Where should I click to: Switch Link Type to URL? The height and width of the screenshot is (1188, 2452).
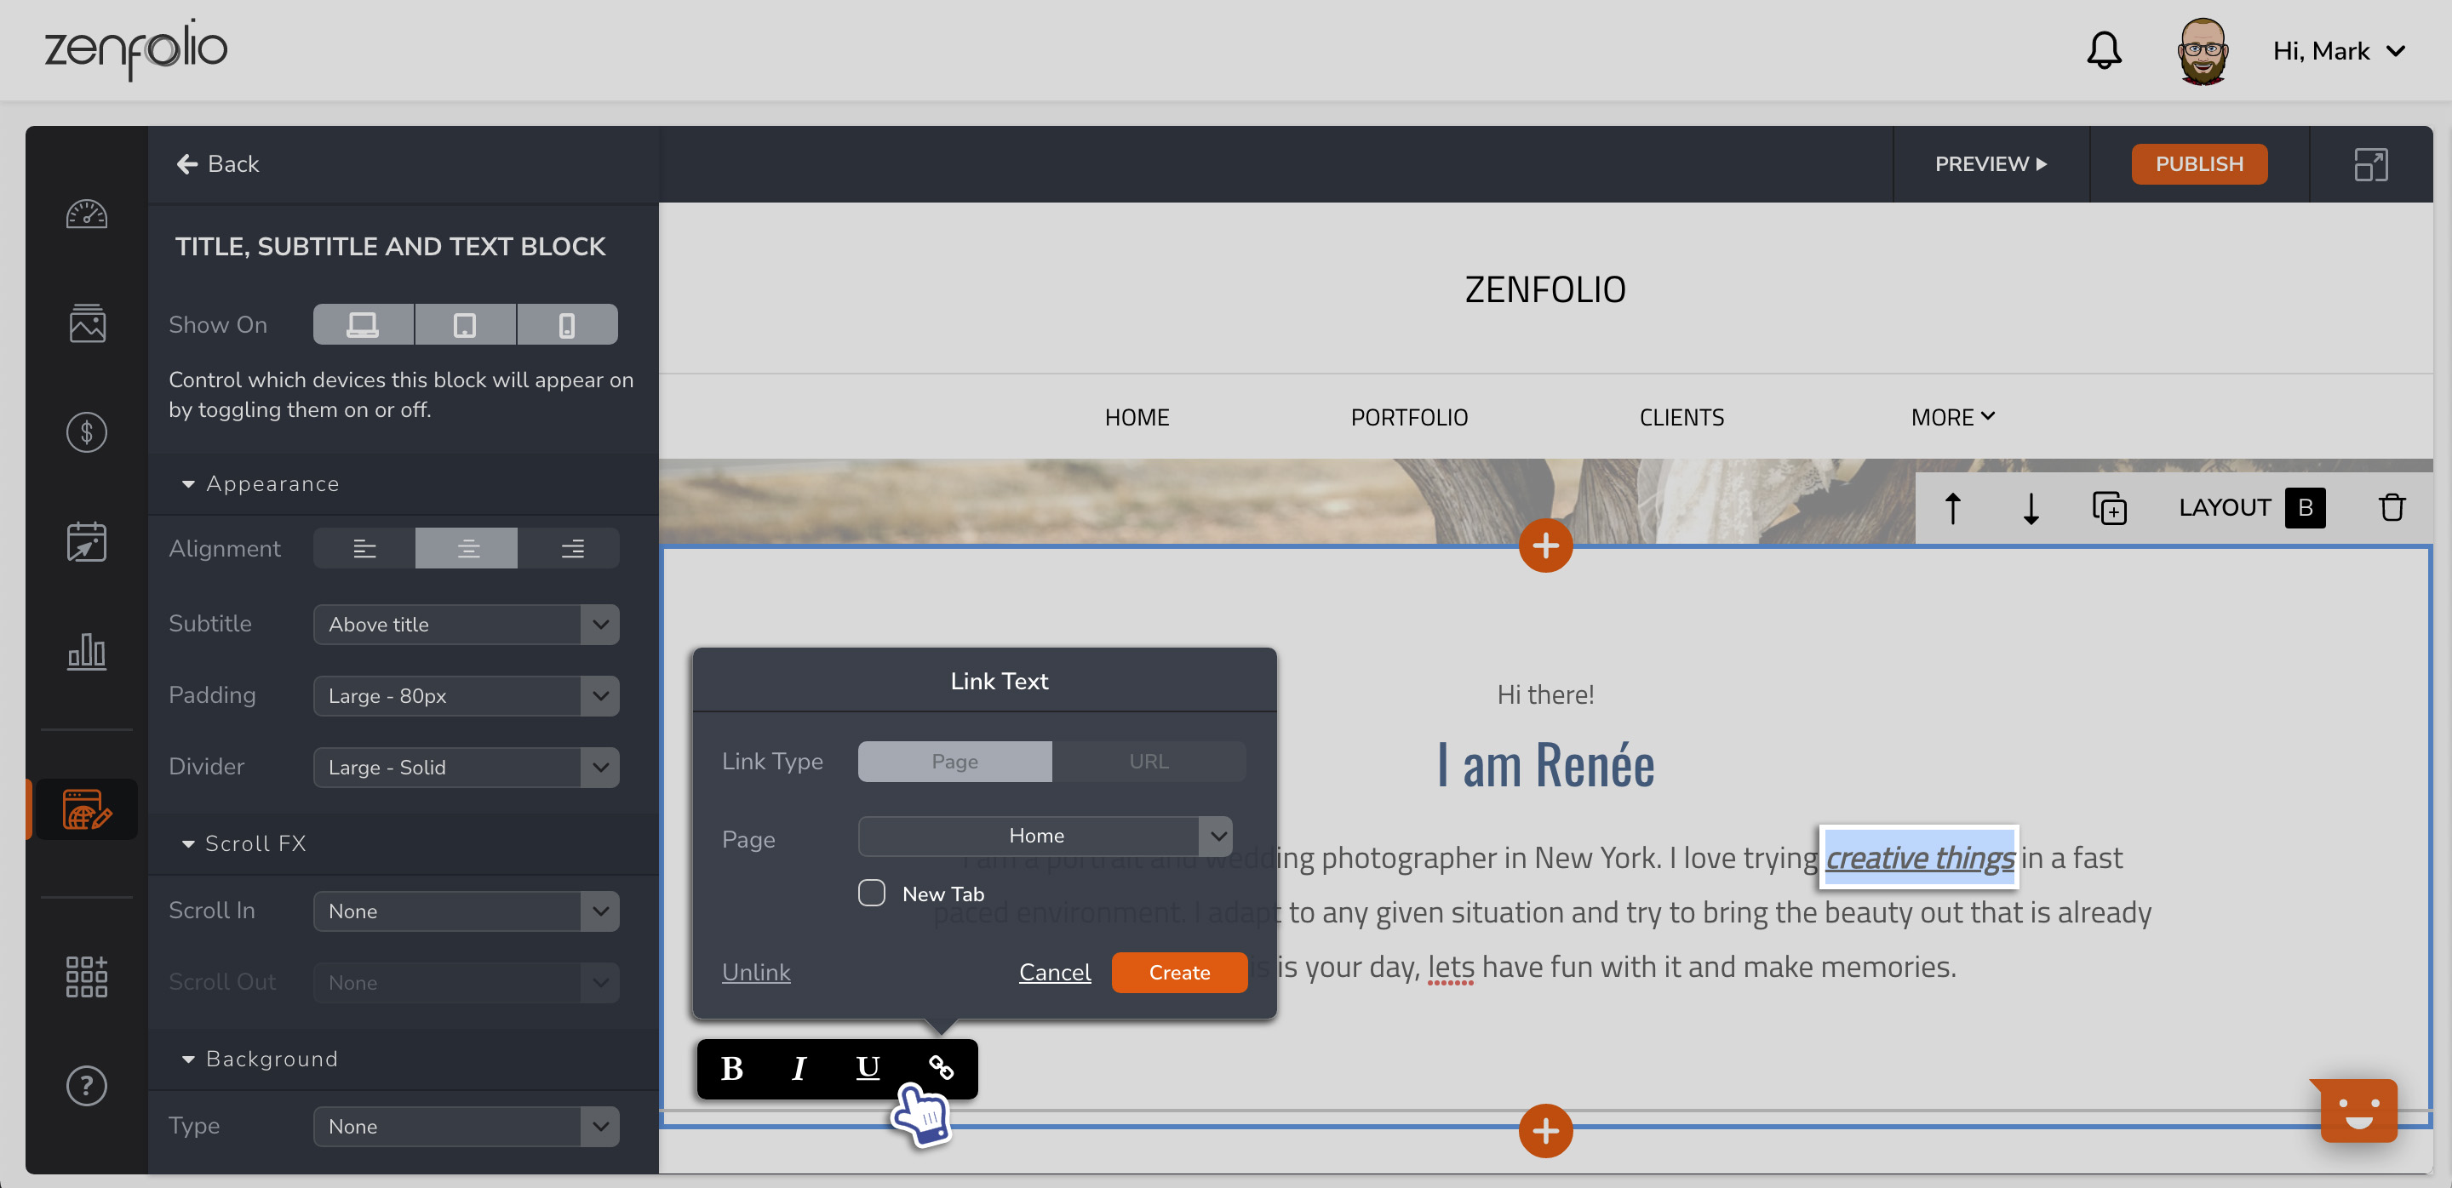click(1149, 761)
